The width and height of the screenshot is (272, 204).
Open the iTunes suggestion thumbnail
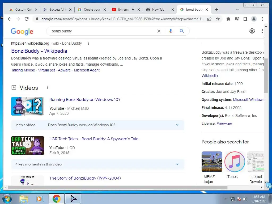[x=235, y=162]
